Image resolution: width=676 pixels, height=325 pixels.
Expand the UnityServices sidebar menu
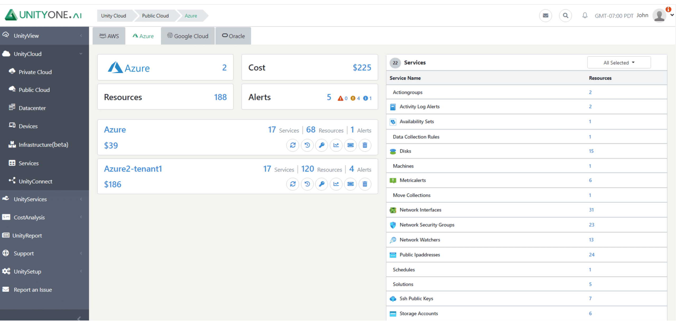44,199
